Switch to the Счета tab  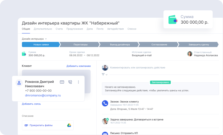coord(59,29)
